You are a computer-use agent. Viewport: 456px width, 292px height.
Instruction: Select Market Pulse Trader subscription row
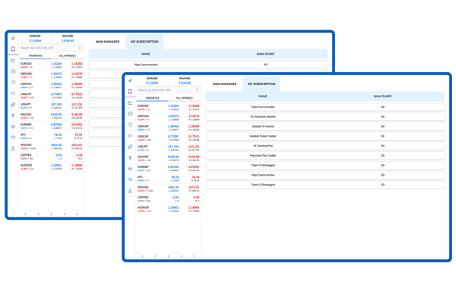(325, 136)
